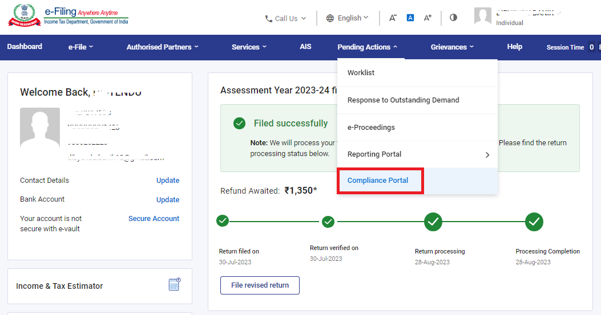Screen dimensions: 601x315
Task: Expand the Reporting Portal submenu arrow
Action: coord(487,155)
